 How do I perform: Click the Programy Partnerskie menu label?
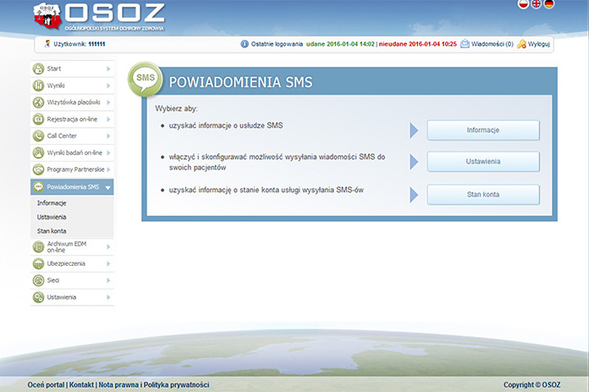[75, 169]
